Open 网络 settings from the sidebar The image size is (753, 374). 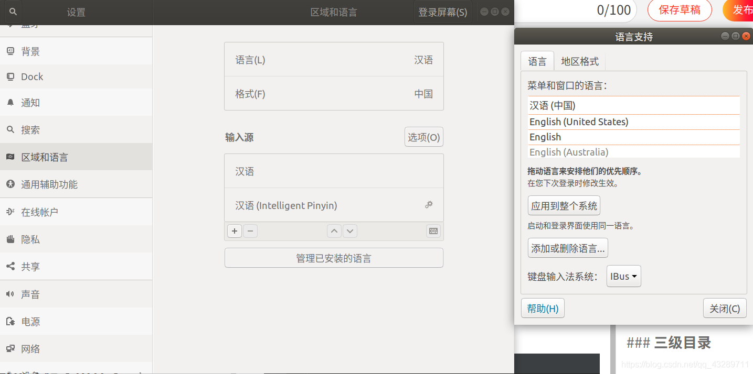(x=30, y=348)
